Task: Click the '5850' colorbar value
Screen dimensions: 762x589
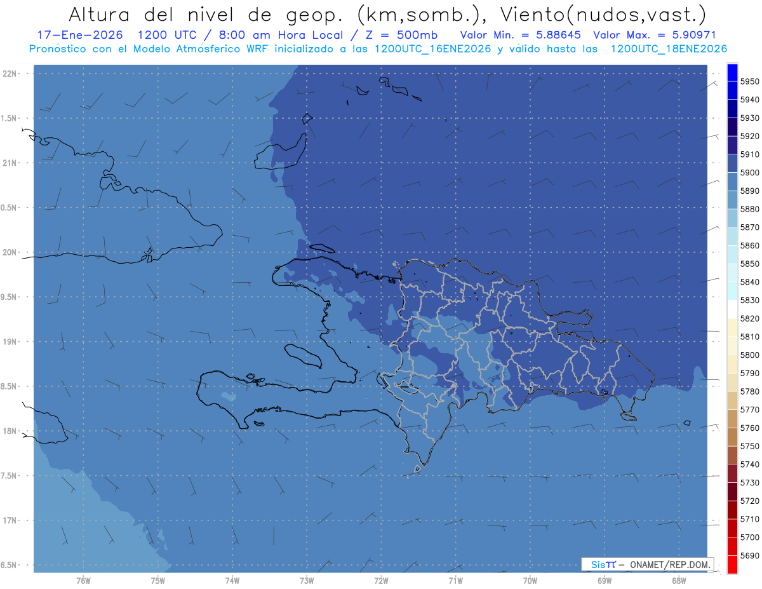Action: (x=749, y=264)
